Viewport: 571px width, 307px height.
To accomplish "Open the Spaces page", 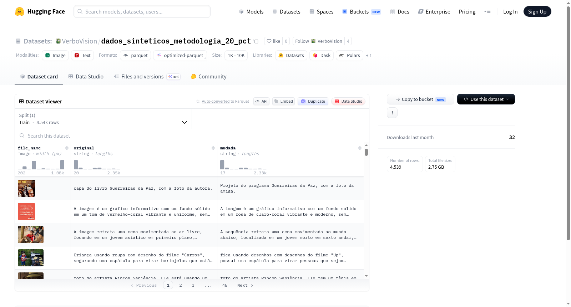I will coord(322,12).
